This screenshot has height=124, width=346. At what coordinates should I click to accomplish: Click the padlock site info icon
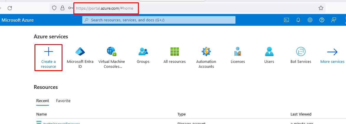(62, 8)
